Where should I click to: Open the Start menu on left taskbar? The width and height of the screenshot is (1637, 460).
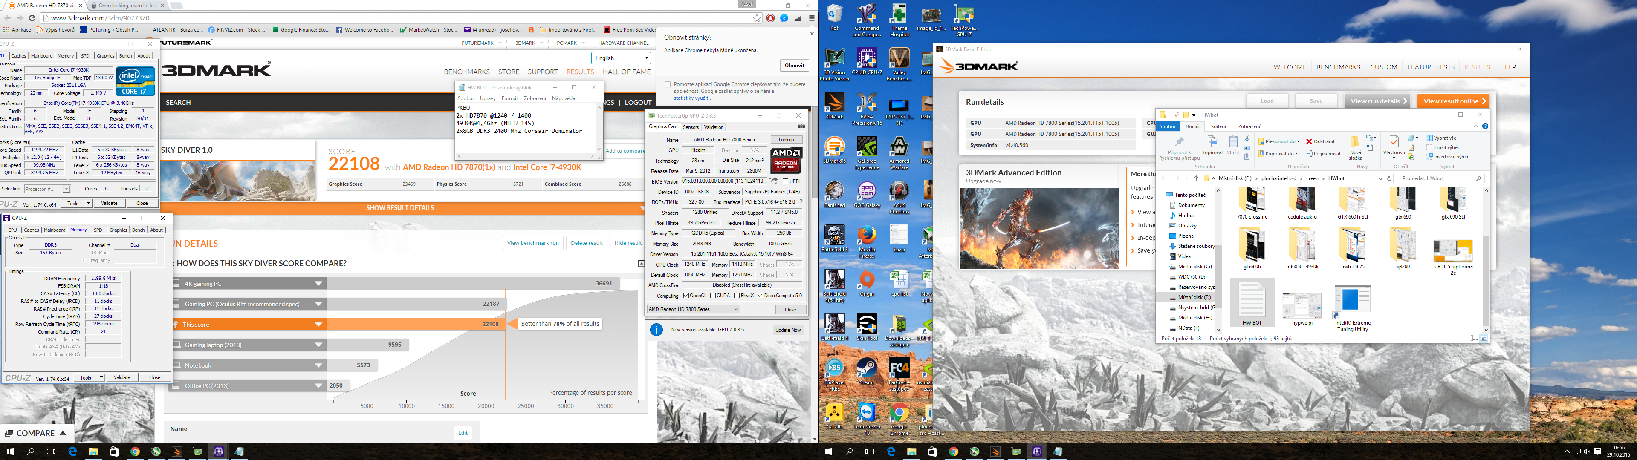point(10,452)
